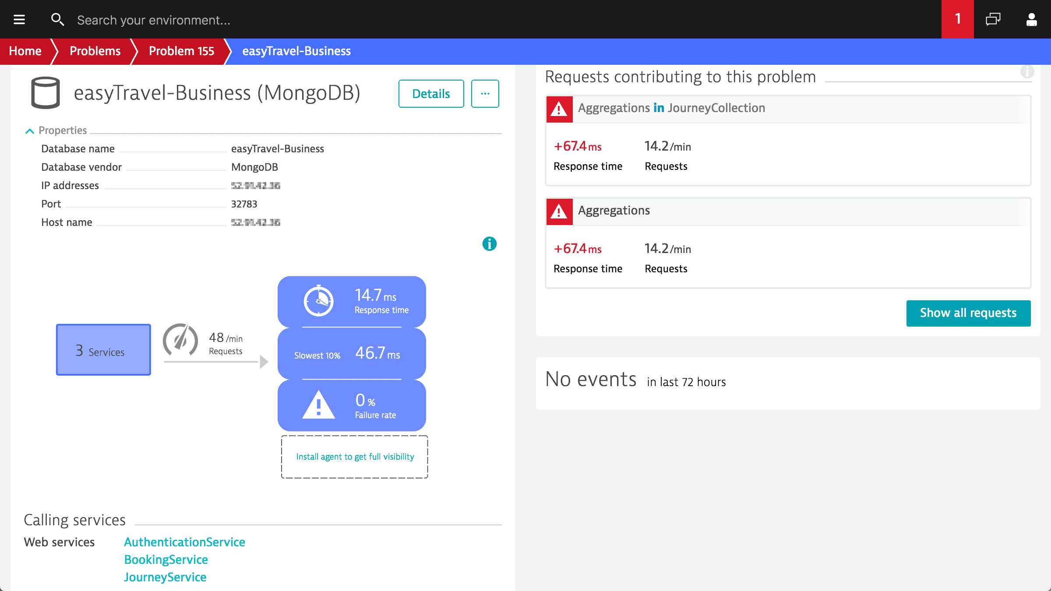Click the blue info icon above the infographic
Viewport: 1051px width, 591px height.
pos(490,244)
